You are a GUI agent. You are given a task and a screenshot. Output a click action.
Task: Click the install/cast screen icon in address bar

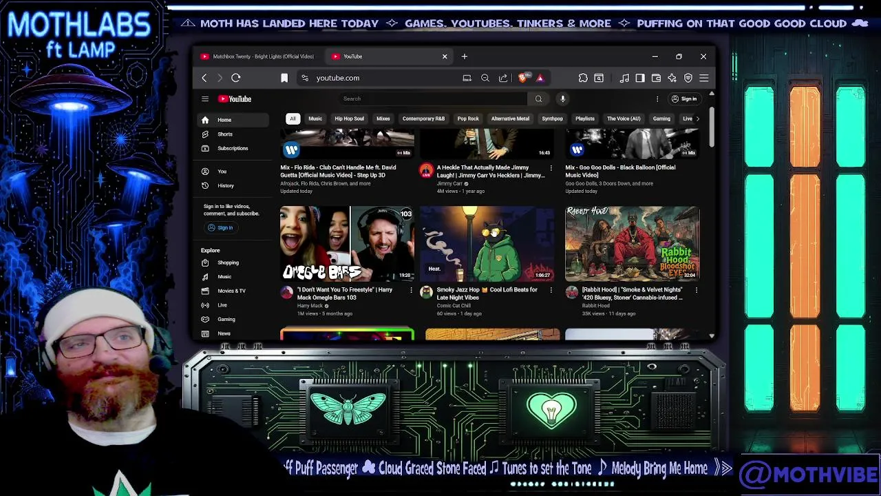point(467,78)
